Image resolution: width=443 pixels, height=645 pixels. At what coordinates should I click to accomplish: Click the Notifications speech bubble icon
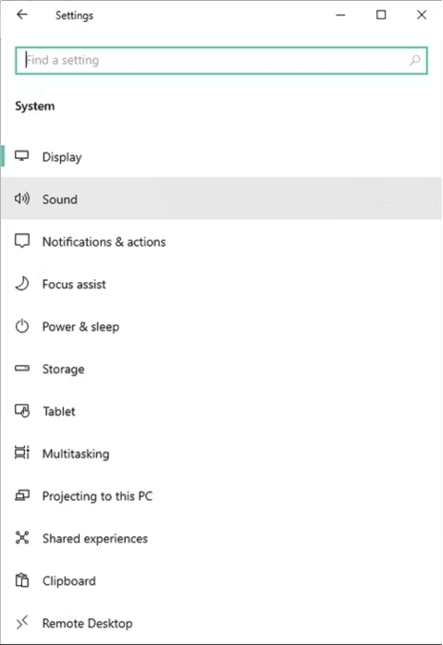tap(22, 241)
